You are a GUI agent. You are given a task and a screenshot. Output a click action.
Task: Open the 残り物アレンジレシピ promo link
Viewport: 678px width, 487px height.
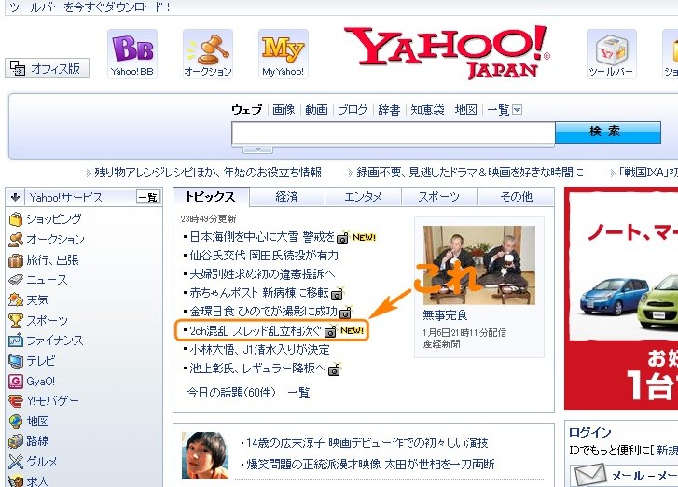coord(208,173)
